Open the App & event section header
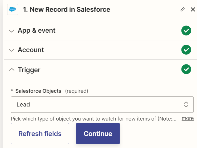This screenshot has height=148, width=197. coord(100,31)
